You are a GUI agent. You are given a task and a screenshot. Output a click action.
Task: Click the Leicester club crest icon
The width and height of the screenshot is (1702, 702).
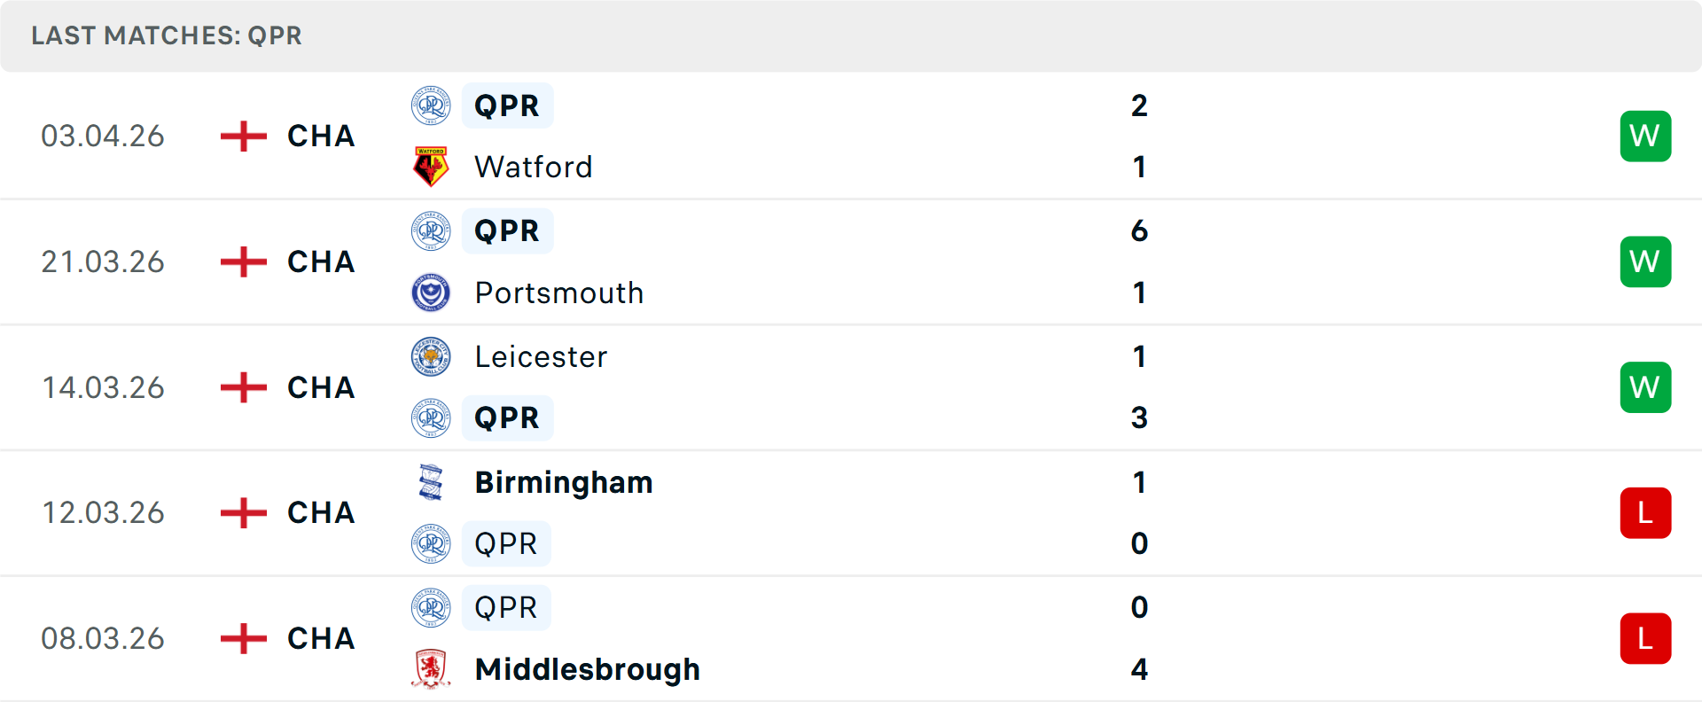pos(431,356)
